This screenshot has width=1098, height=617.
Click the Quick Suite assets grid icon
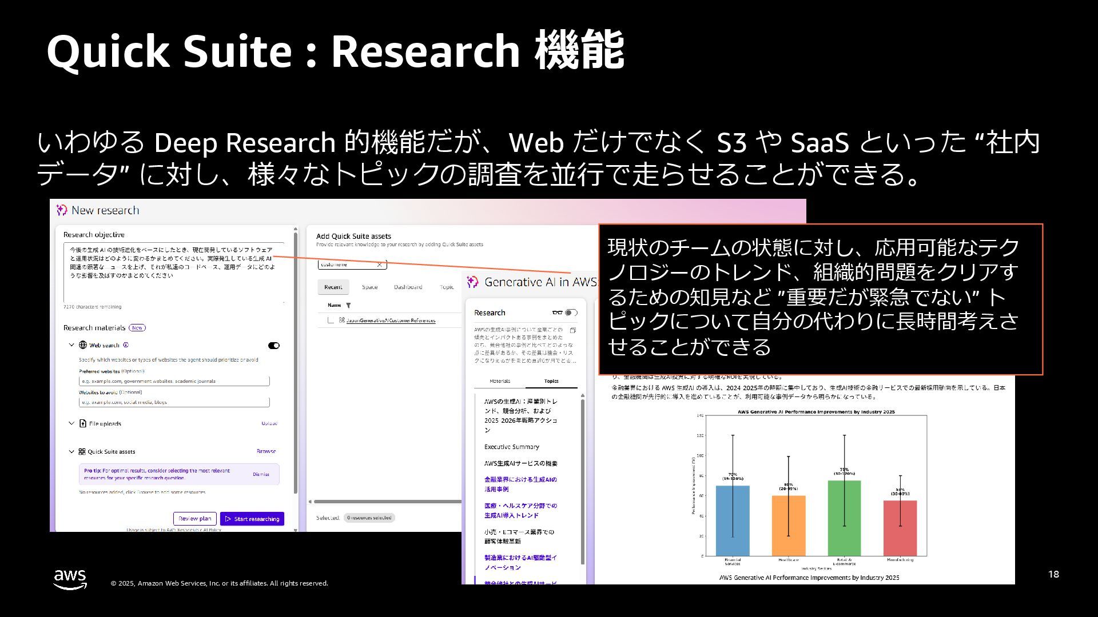[82, 451]
